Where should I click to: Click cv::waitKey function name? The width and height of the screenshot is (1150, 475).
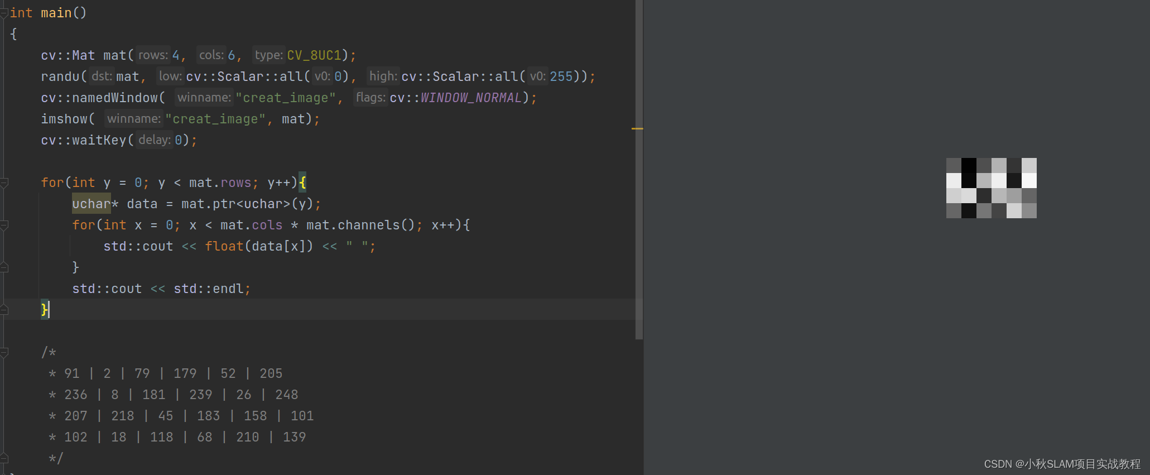[84, 140]
